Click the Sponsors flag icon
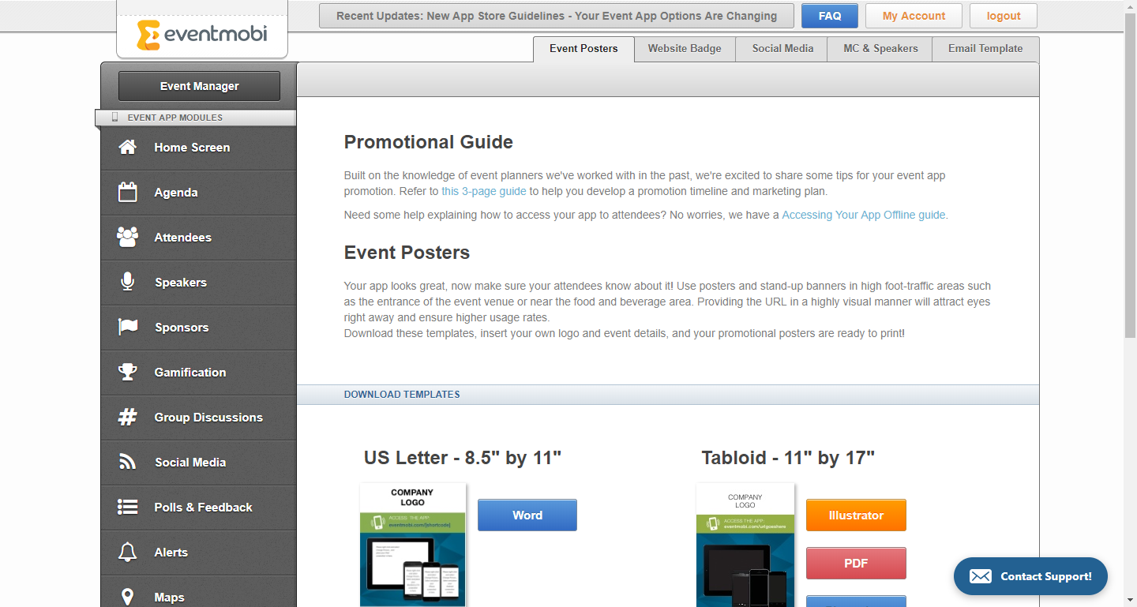 click(x=127, y=328)
